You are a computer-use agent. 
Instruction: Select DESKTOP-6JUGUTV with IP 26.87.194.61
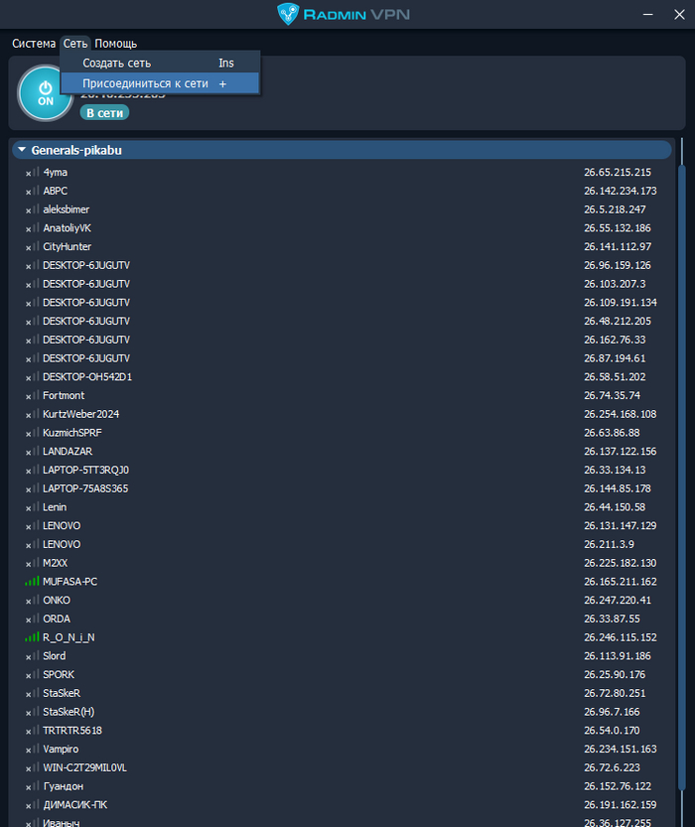[x=343, y=358]
